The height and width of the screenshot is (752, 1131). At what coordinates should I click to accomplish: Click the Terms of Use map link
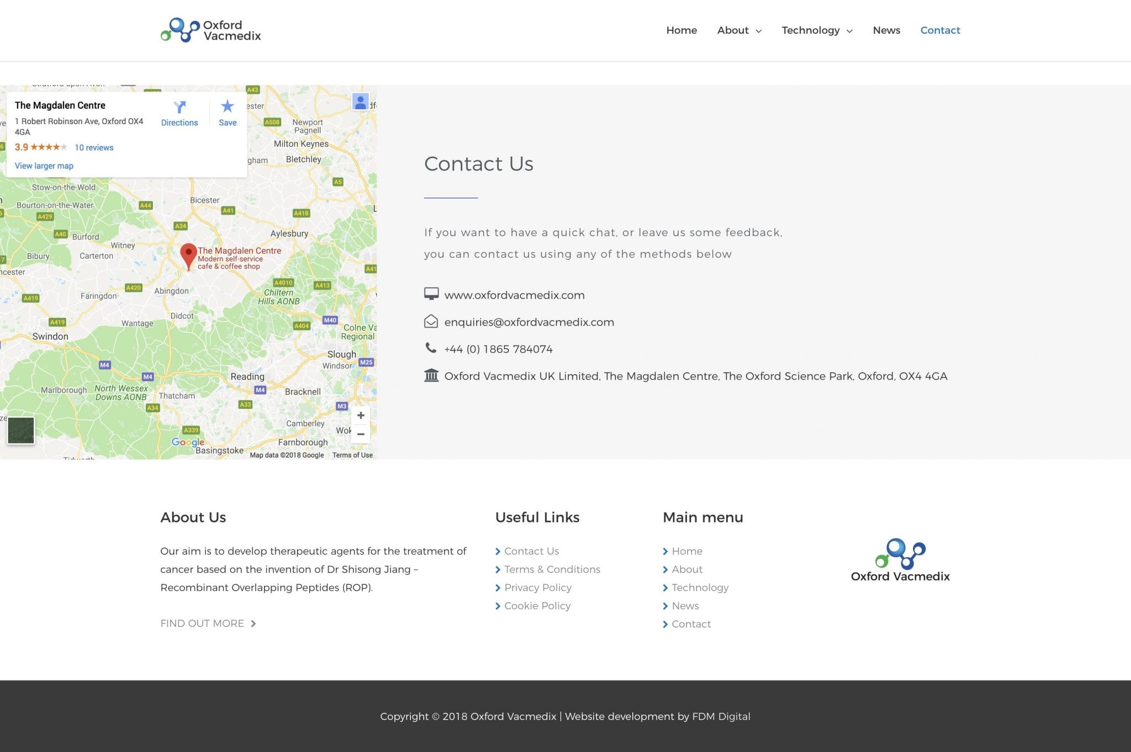tap(352, 455)
